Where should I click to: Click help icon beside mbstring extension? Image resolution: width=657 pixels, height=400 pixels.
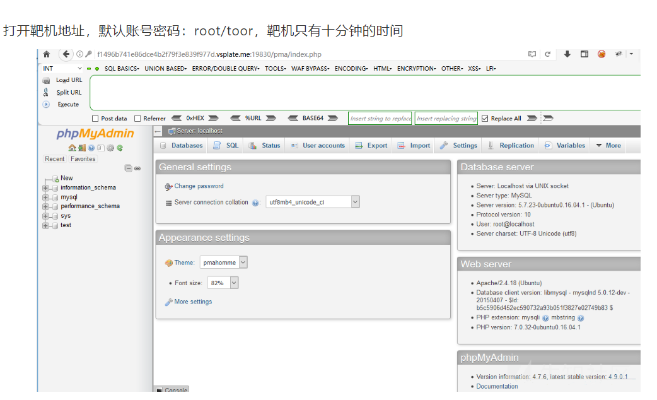tap(581, 318)
